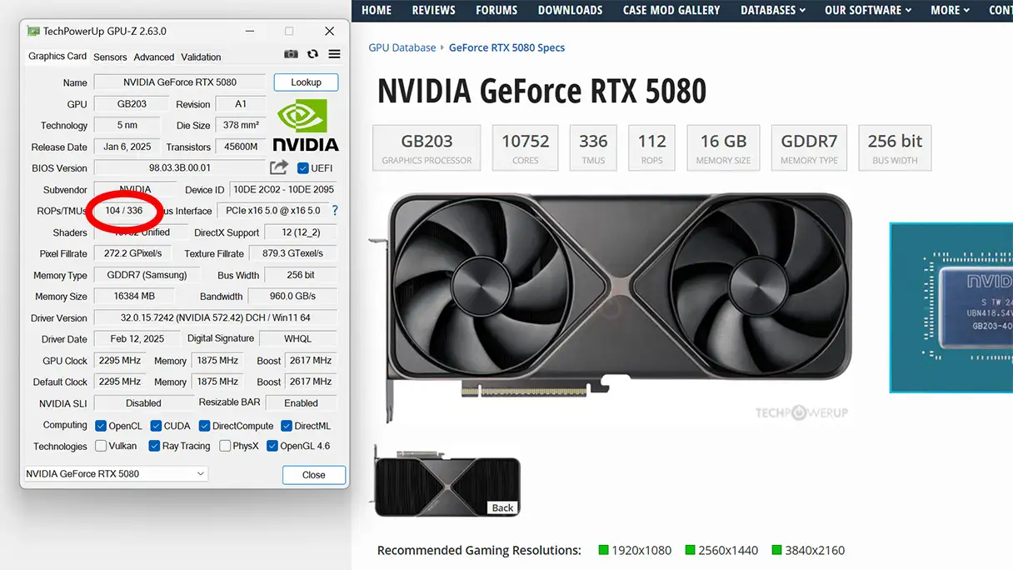Open the CASE MOD GALLERY menu item
The image size is (1013, 570).
coord(671,10)
